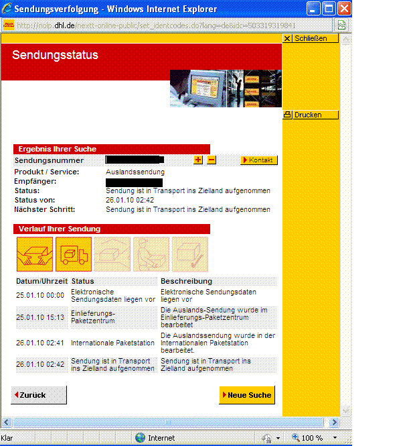Click the faded parcel arrival progress icon
Viewport: 411px width, 446px height.
(x=112, y=254)
